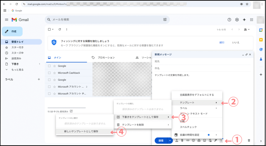Insert a link in the message

click(188, 140)
